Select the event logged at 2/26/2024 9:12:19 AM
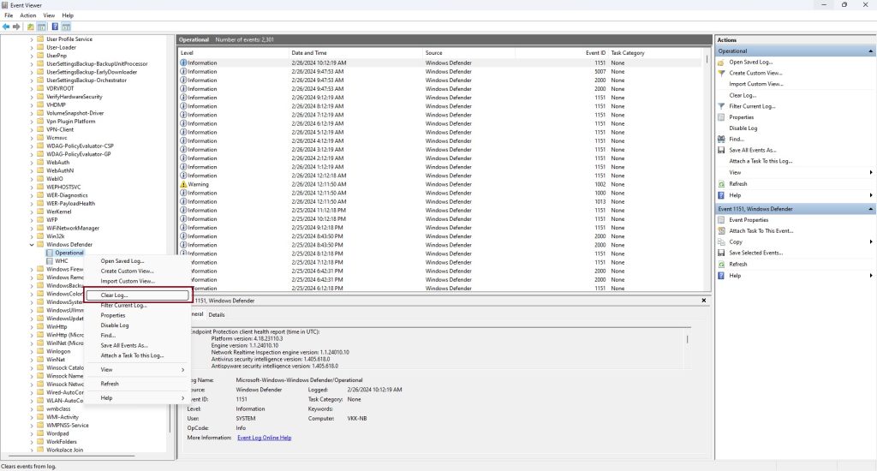 [x=440, y=98]
